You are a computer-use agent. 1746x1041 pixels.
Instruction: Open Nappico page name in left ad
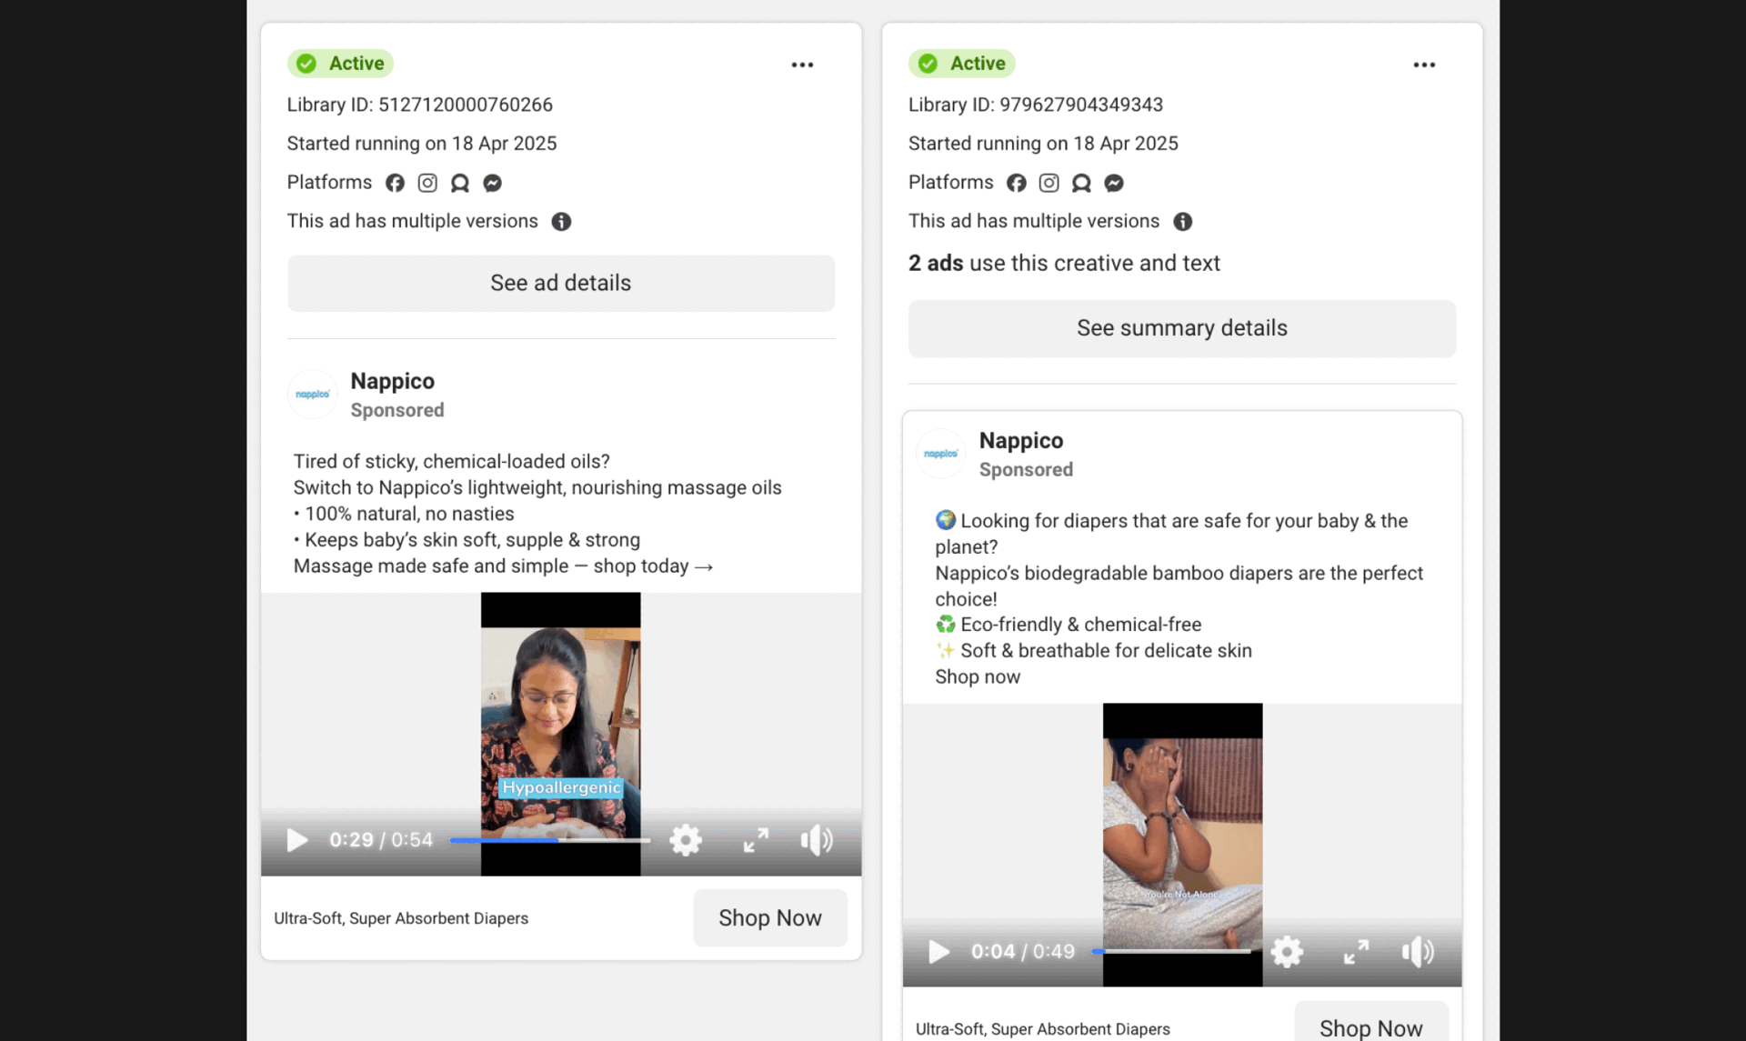coord(392,381)
